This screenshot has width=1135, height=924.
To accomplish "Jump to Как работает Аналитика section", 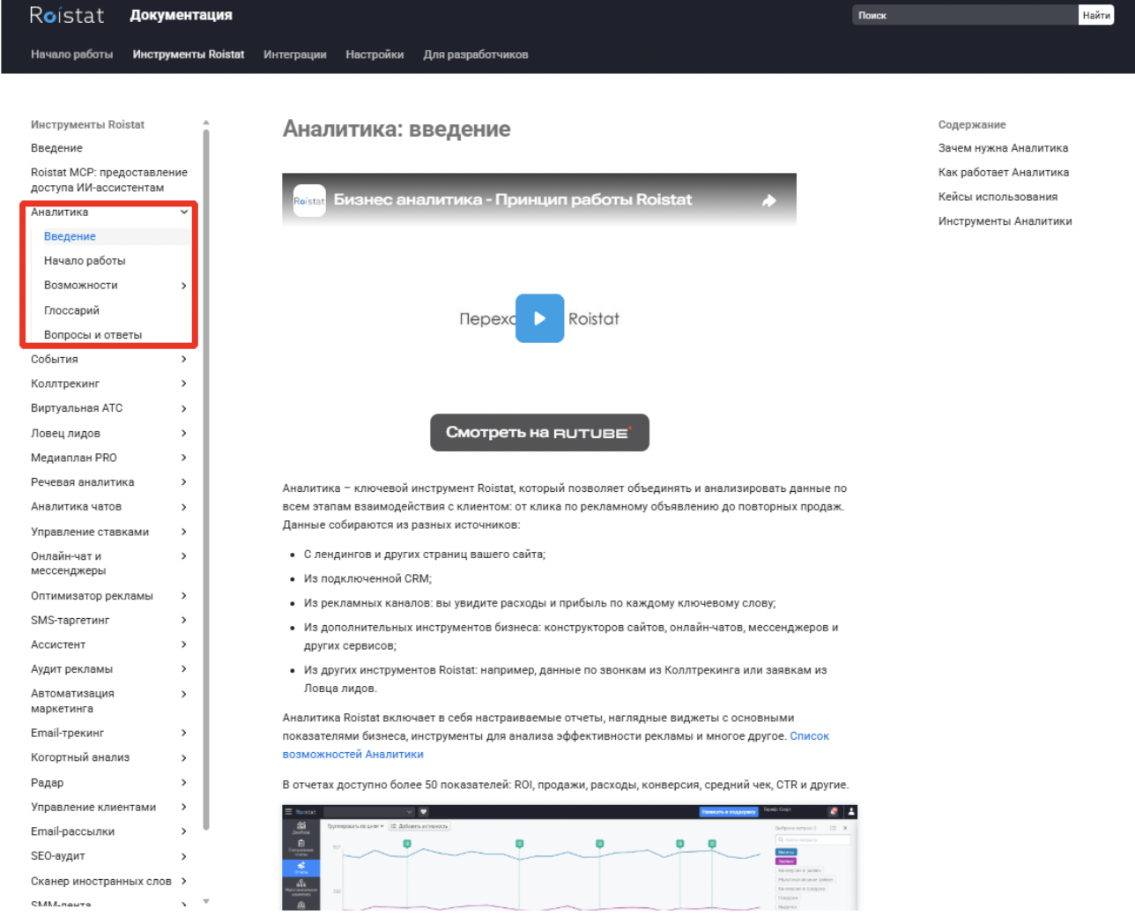I will point(1004,173).
